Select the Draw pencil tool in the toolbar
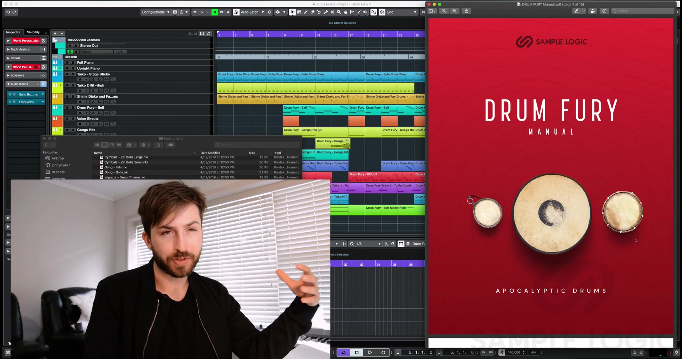Viewport: 682px width, 359px height. coord(306,12)
